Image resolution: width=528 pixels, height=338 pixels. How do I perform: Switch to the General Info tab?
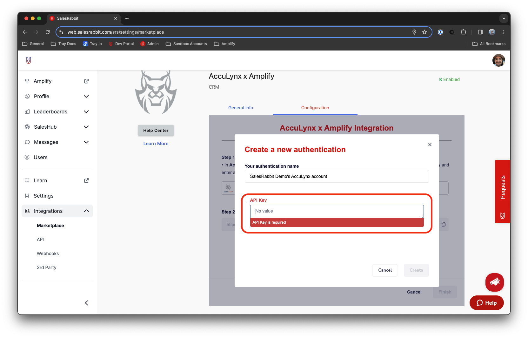click(x=241, y=108)
